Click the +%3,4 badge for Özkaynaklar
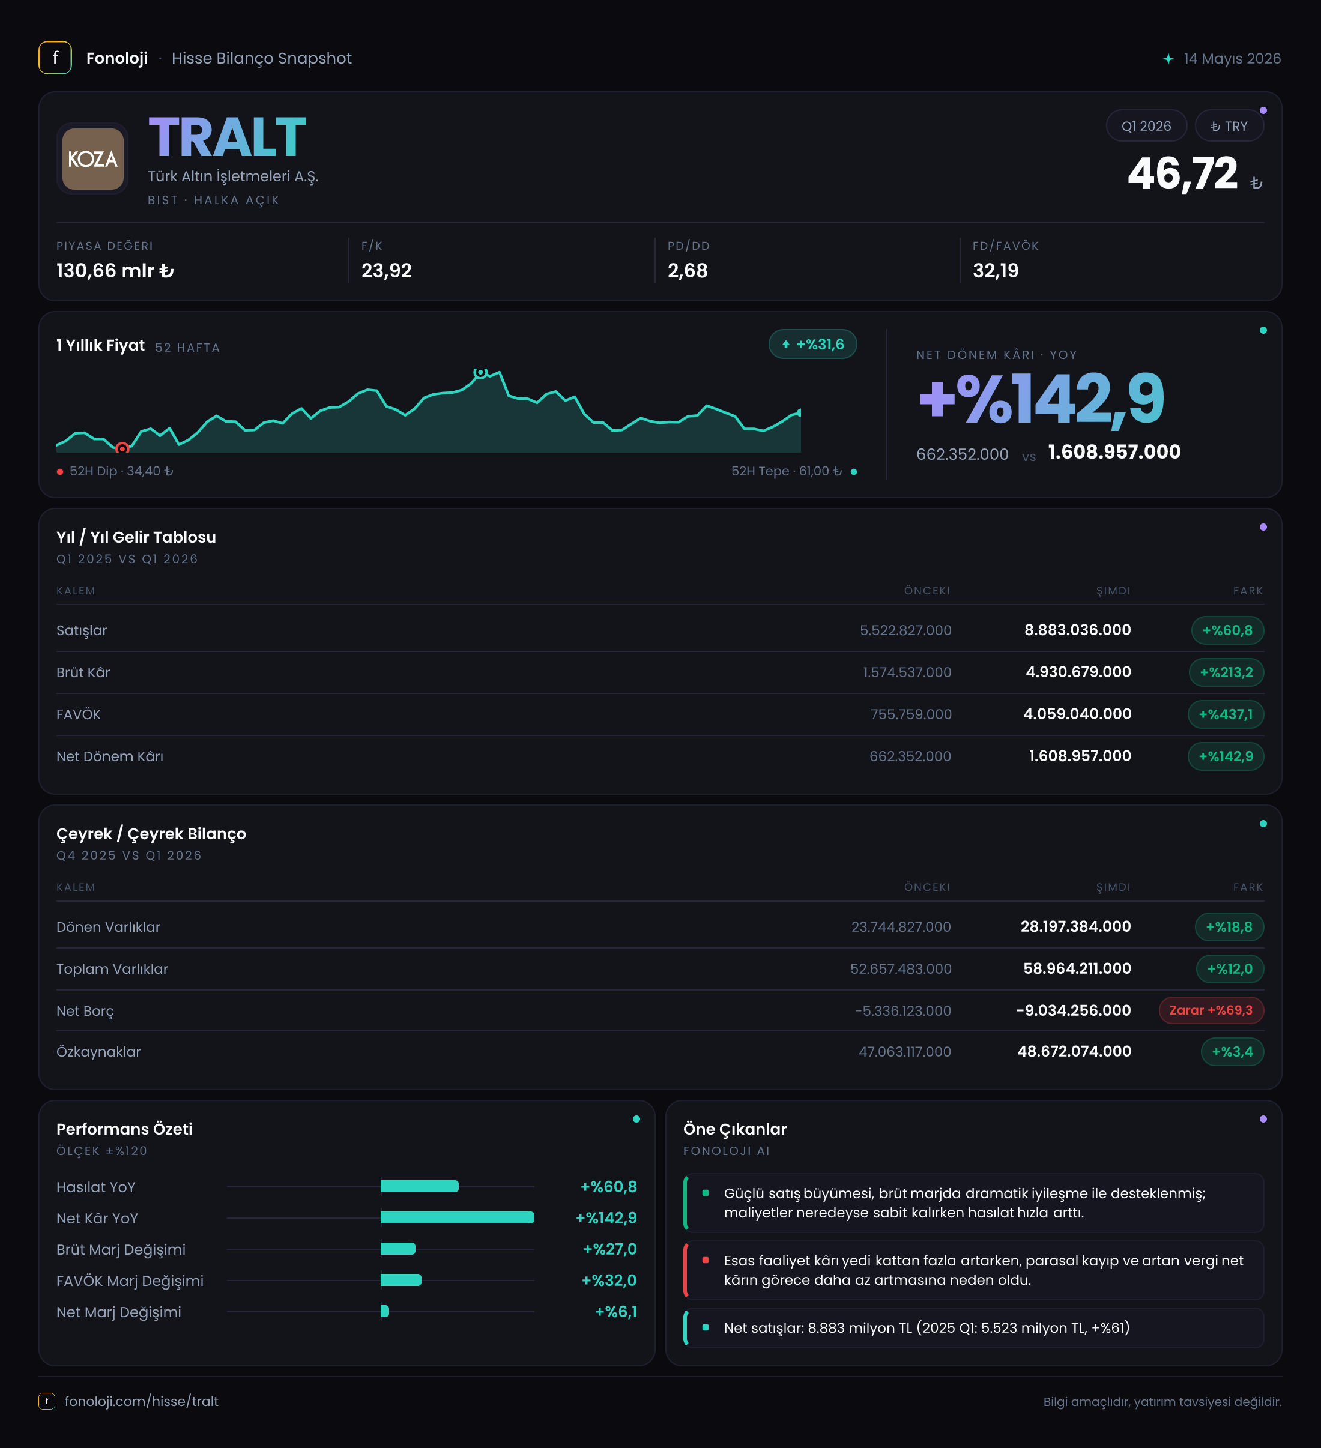 [x=1232, y=1052]
